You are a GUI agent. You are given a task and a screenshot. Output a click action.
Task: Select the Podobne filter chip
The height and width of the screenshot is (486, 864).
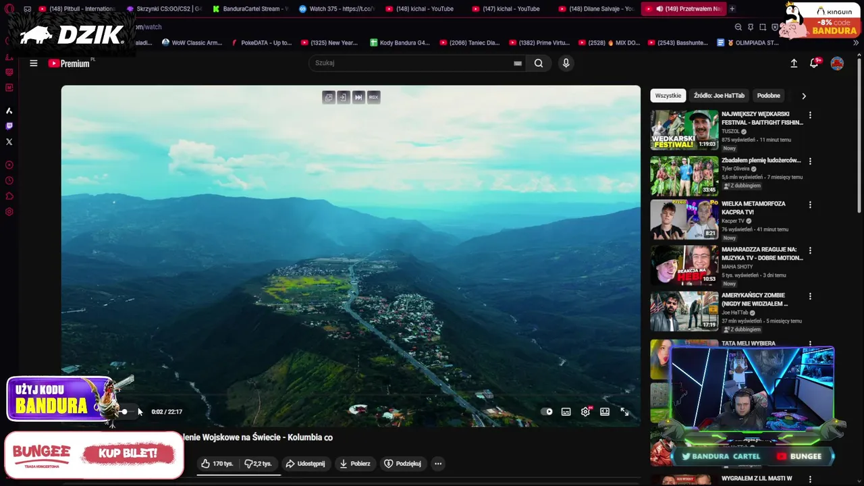coord(768,96)
